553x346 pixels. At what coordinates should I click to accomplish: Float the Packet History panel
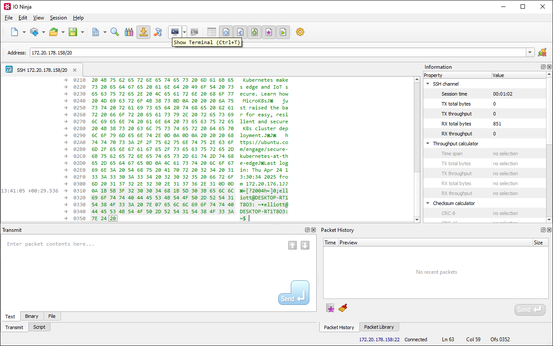click(543, 230)
